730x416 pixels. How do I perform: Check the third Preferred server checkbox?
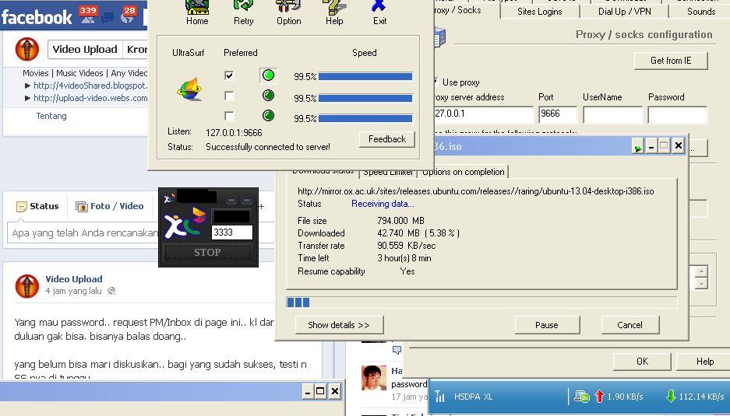click(229, 116)
